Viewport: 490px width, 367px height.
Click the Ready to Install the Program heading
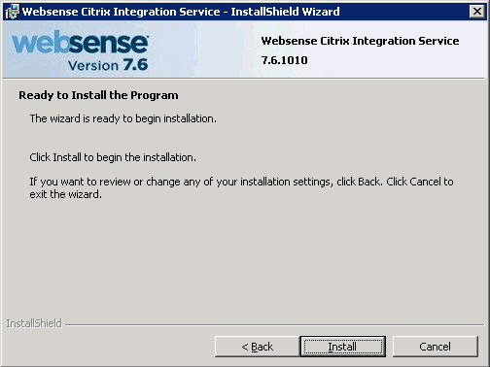(98, 95)
